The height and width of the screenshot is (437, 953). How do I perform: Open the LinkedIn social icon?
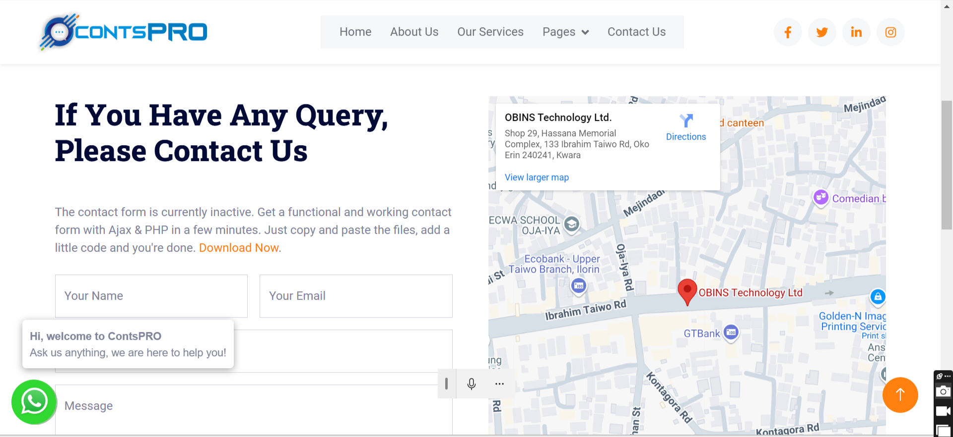(x=856, y=32)
